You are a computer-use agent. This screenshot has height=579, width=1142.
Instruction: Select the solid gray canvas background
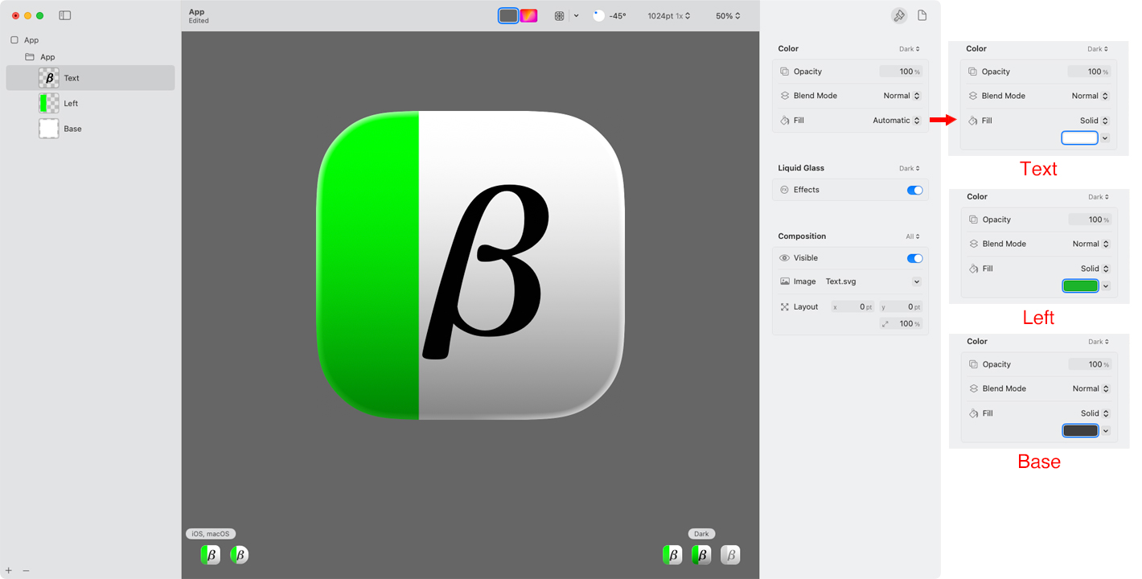coord(508,15)
